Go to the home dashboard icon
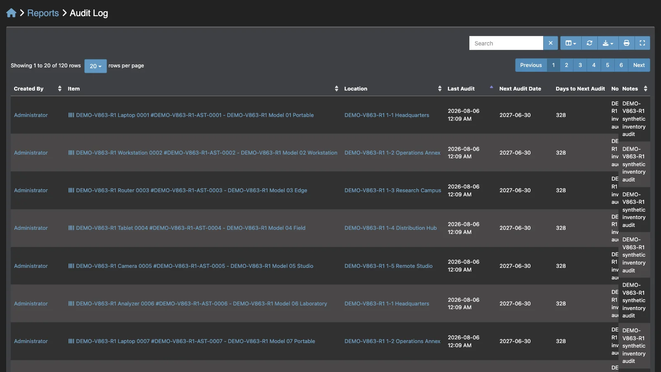 coord(11,13)
